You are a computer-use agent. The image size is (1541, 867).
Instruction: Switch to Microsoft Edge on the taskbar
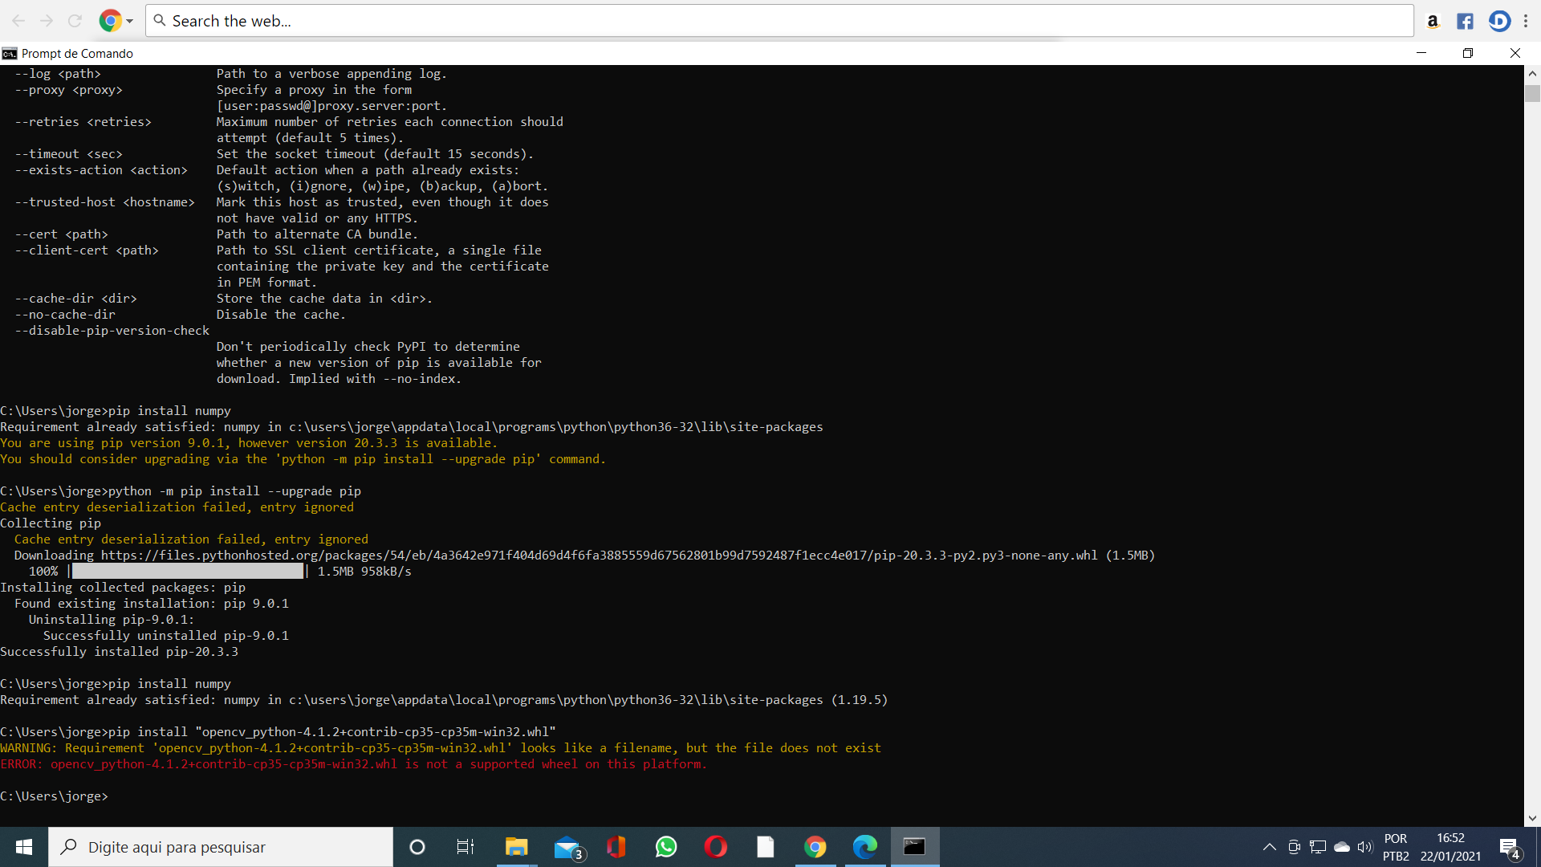click(x=865, y=847)
